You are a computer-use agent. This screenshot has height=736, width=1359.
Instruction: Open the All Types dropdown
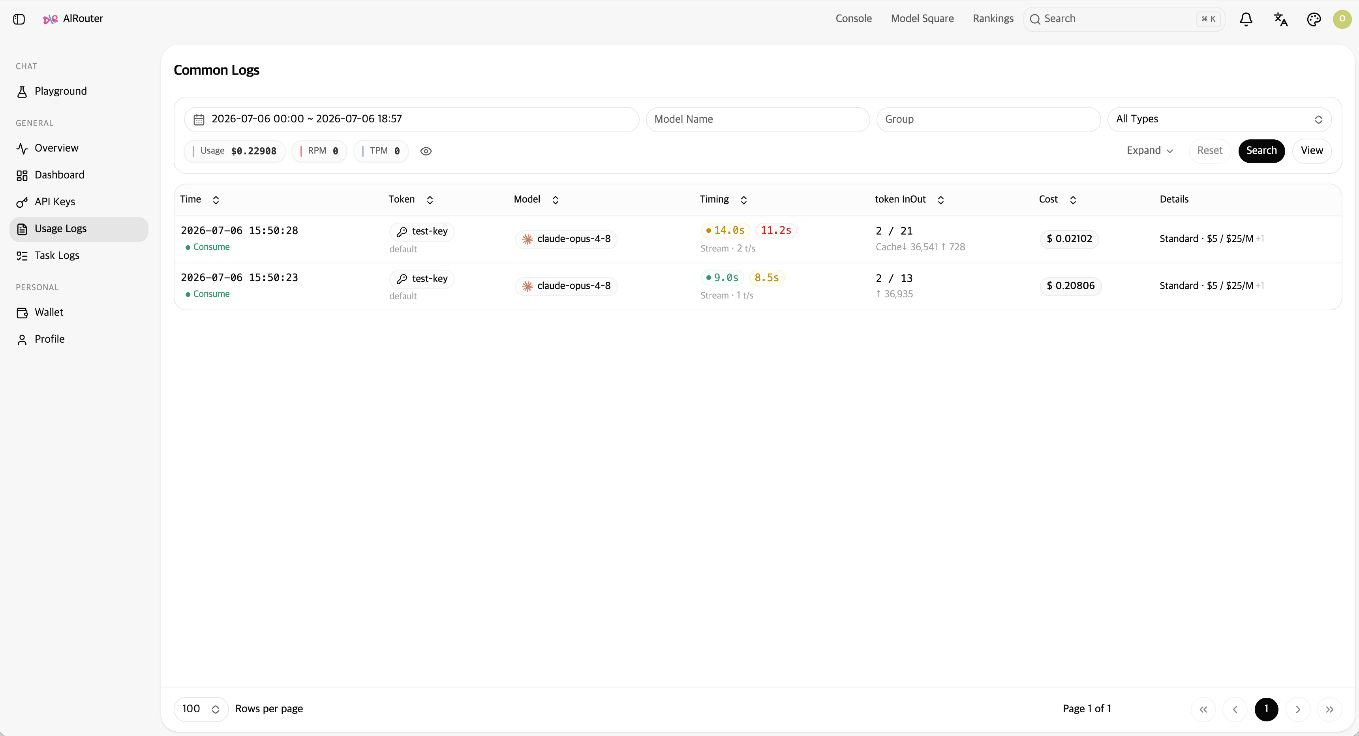coord(1219,119)
